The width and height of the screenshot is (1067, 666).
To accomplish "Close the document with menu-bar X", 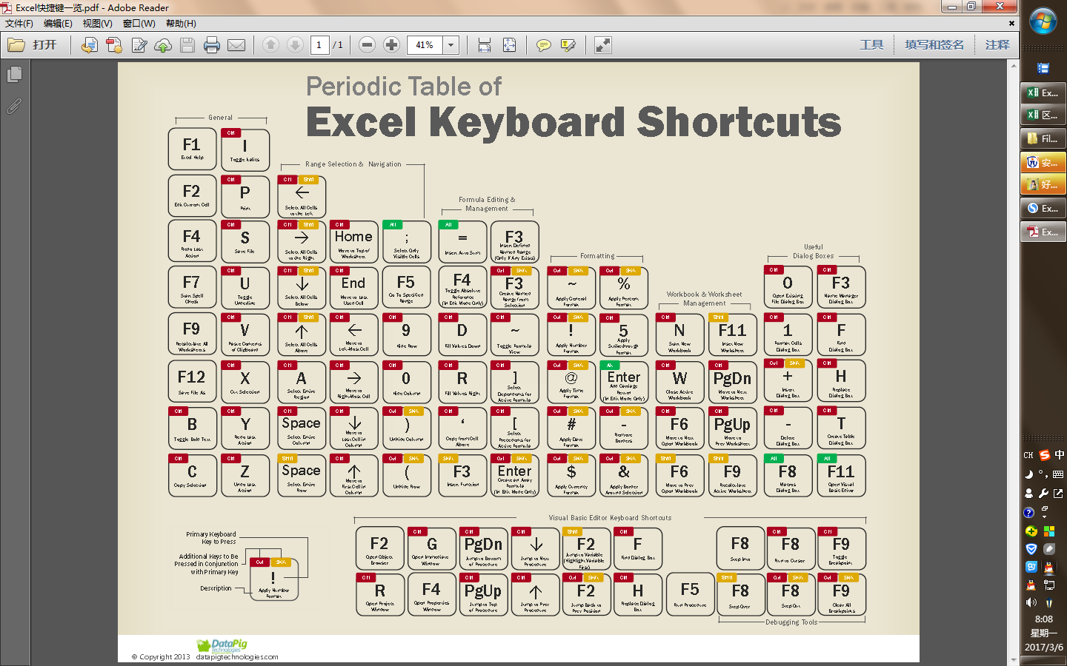I will point(1011,24).
